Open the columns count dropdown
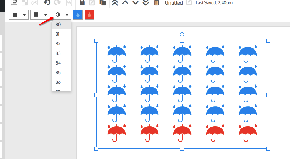The height and width of the screenshot is (159, 290). tap(40, 15)
